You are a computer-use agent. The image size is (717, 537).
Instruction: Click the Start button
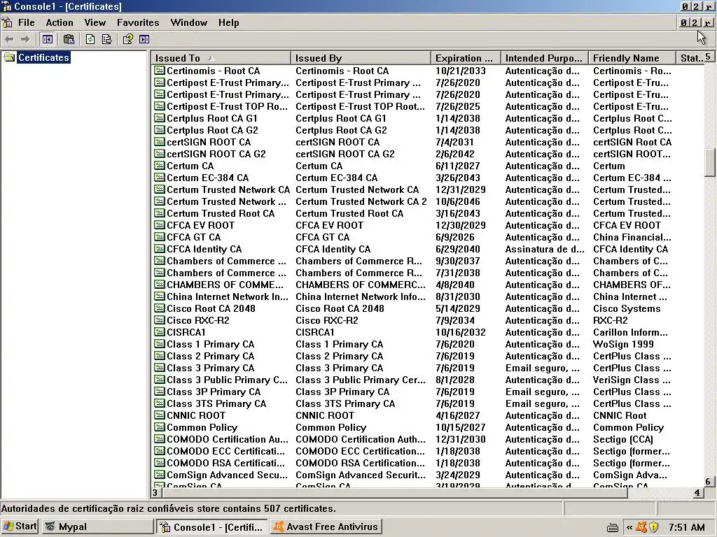click(20, 527)
